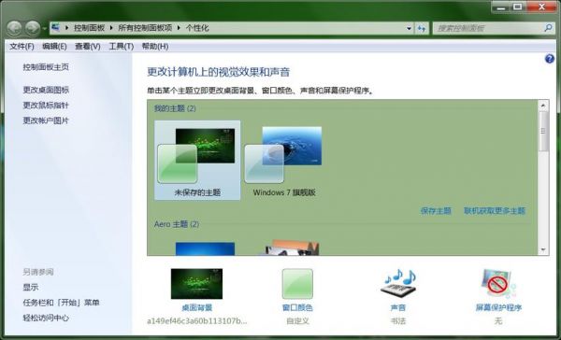Open the 屏幕保护程序 icon
This screenshot has width=561, height=340.
coord(498,284)
